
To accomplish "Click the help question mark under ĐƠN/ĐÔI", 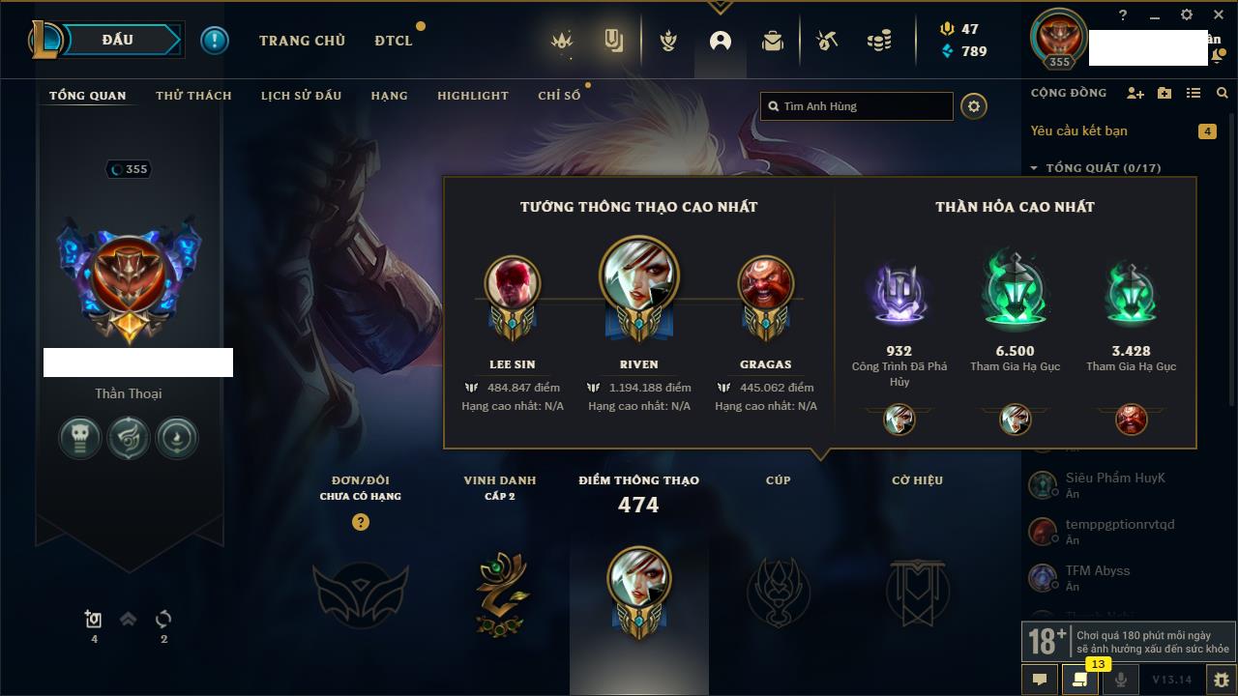I will tap(361, 523).
